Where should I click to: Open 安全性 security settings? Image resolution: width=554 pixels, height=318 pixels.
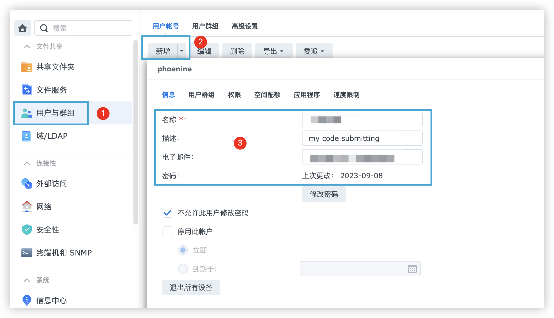click(47, 230)
